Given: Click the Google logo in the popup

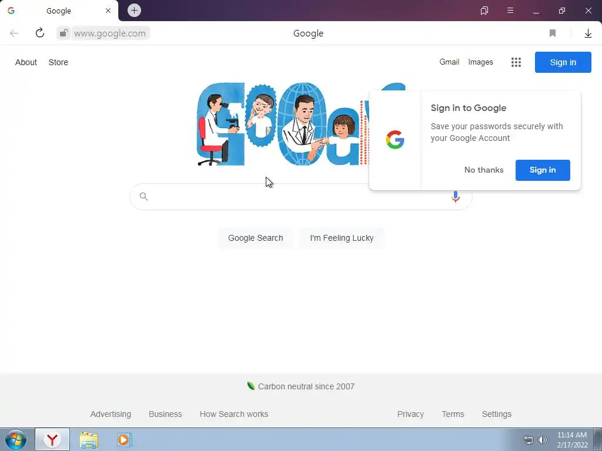Looking at the screenshot, I should (395, 140).
